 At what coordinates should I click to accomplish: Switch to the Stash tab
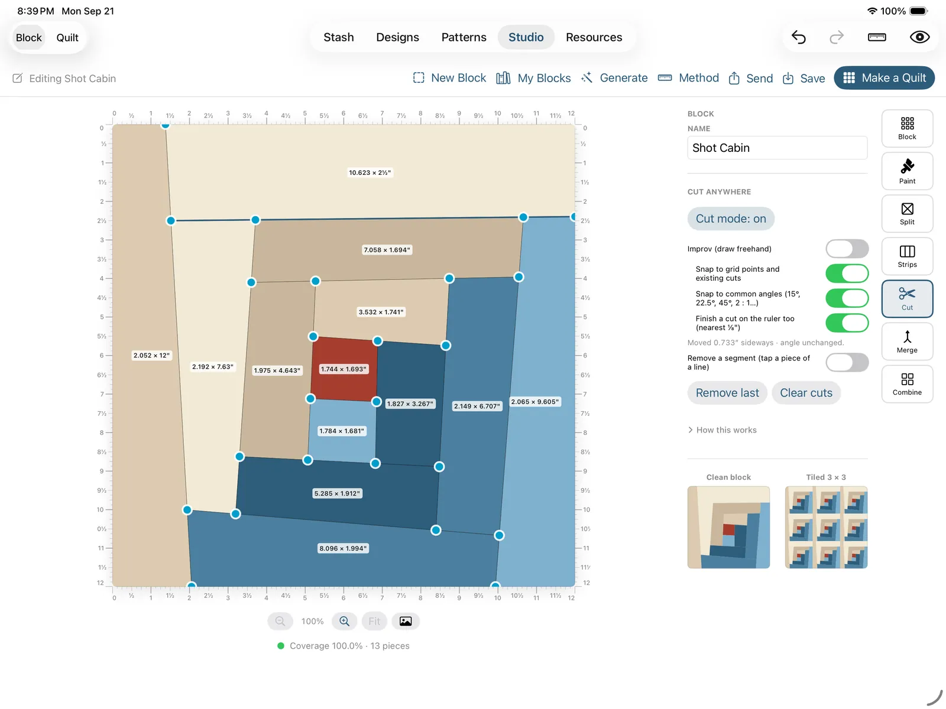click(339, 37)
